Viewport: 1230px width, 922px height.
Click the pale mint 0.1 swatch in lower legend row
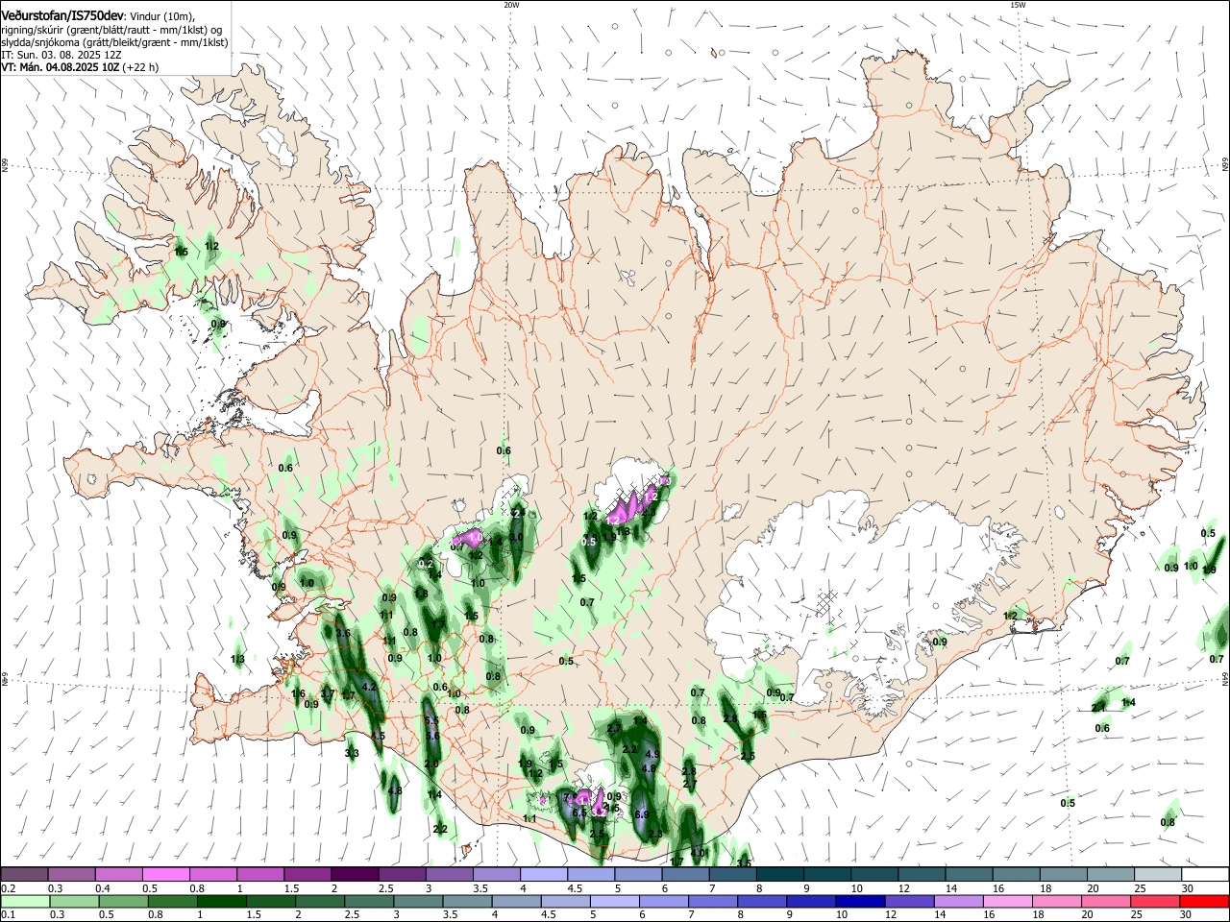[x=25, y=901]
